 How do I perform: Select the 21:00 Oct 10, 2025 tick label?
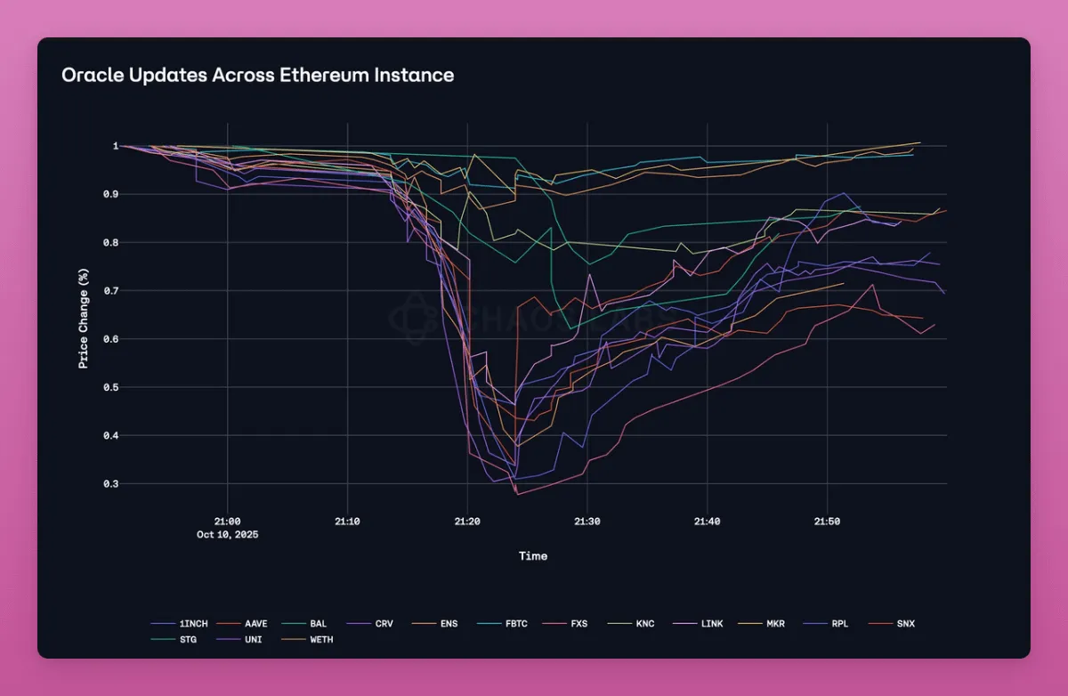[x=228, y=528]
